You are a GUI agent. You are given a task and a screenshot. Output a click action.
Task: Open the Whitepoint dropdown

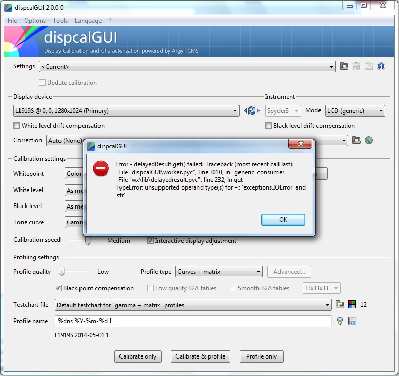click(x=74, y=174)
